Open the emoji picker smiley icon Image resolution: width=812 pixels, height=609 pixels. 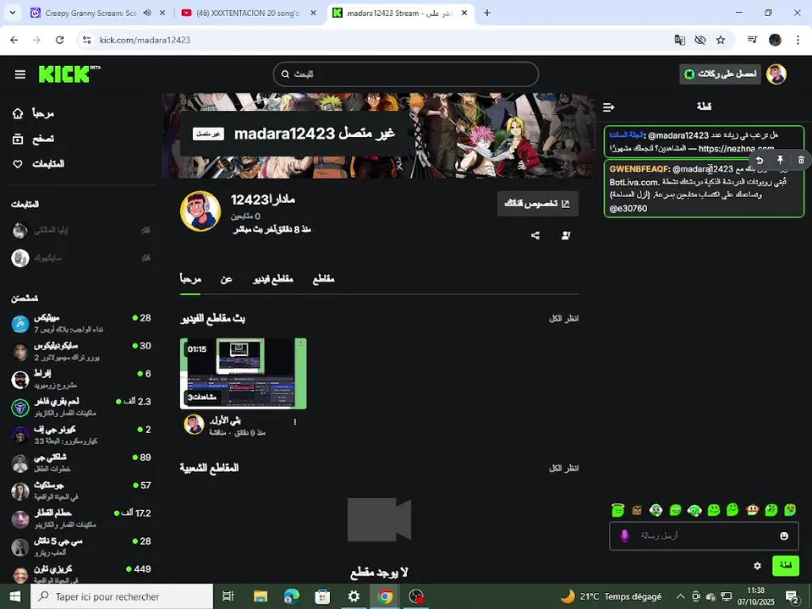click(x=784, y=536)
